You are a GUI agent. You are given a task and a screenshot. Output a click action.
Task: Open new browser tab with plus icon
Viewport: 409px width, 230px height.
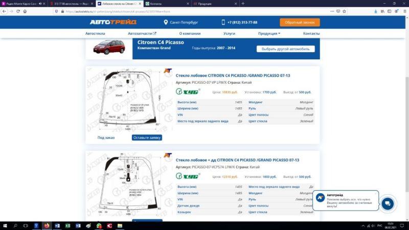pos(243,4)
